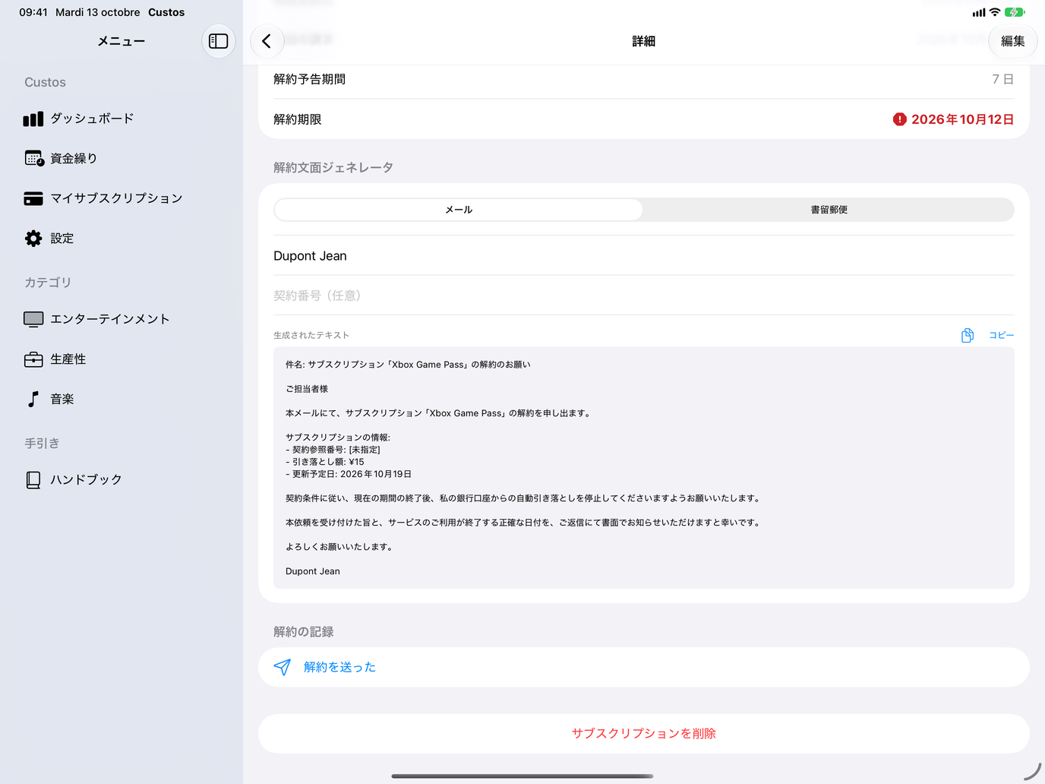The height and width of the screenshot is (784, 1045).
Task: Tap 解約を送った button
Action: coord(644,667)
